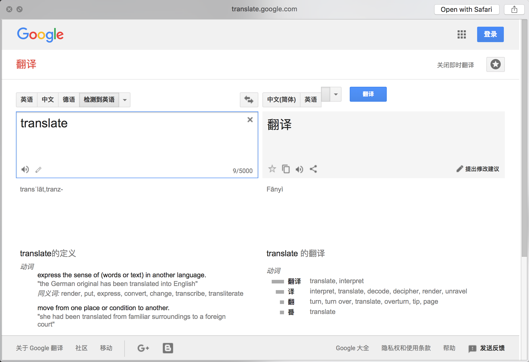This screenshot has width=529, height=362.
Task: Expand the source language dropdown arrow
Action: pos(125,100)
